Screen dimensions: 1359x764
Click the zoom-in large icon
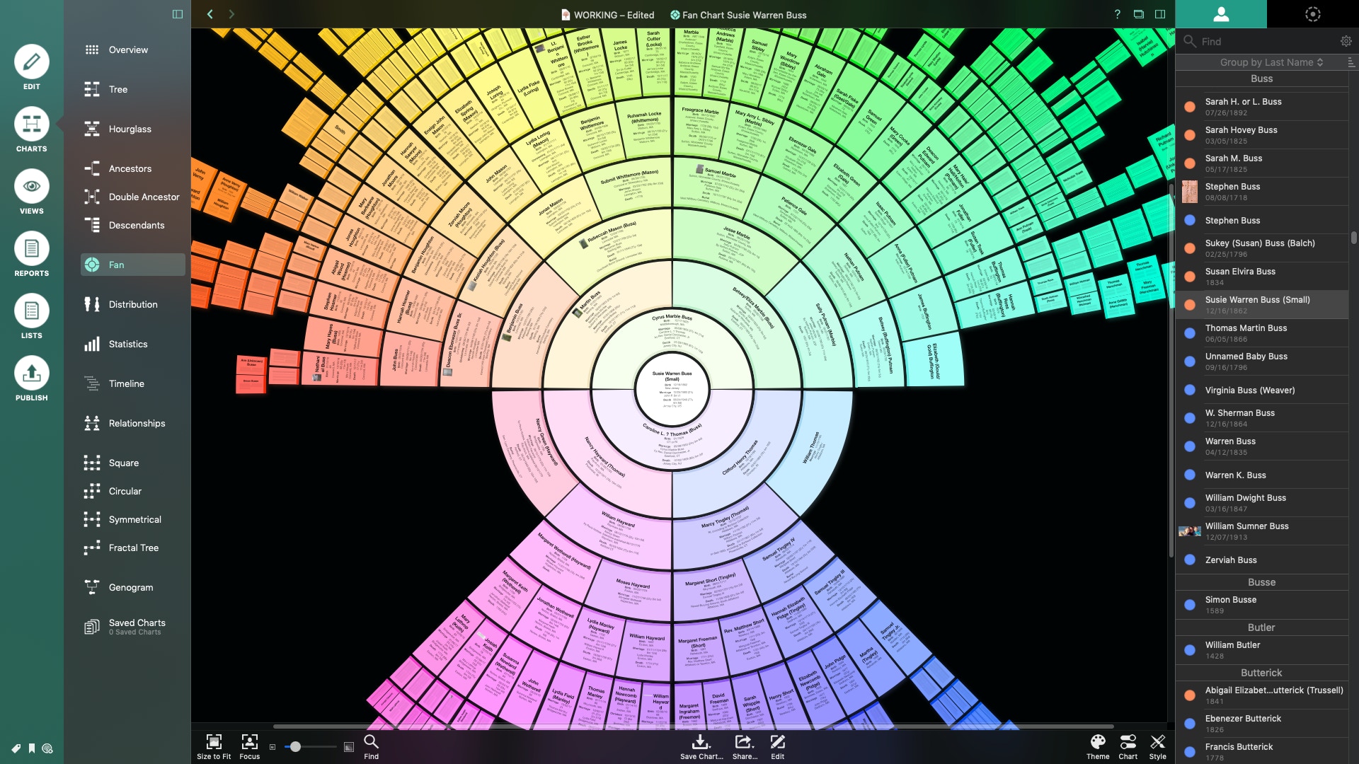(349, 747)
